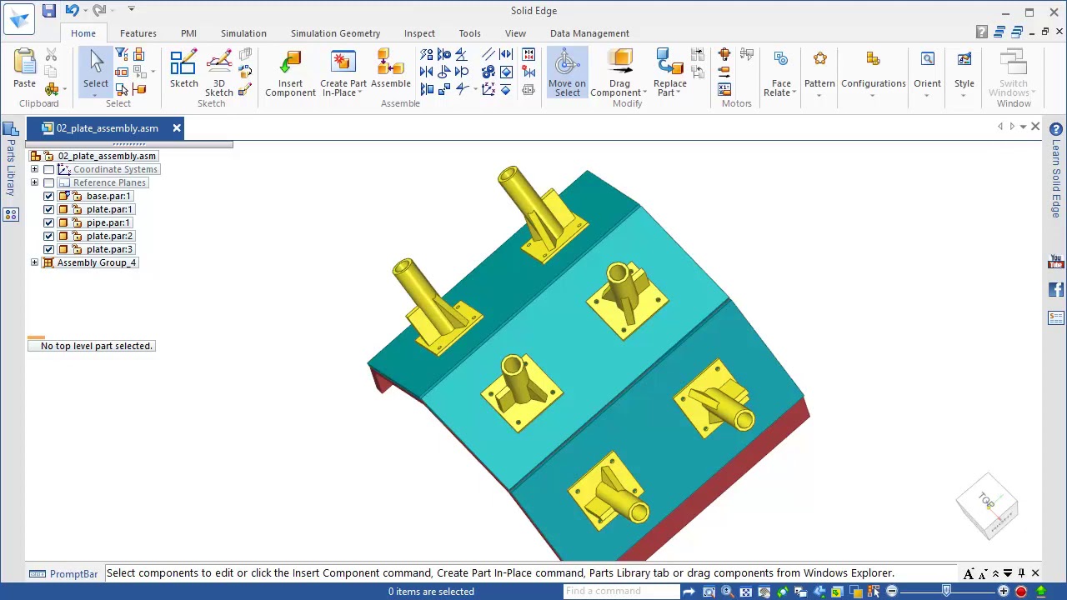Click the Fit view status bar icon
The height and width of the screenshot is (600, 1067).
(x=745, y=592)
